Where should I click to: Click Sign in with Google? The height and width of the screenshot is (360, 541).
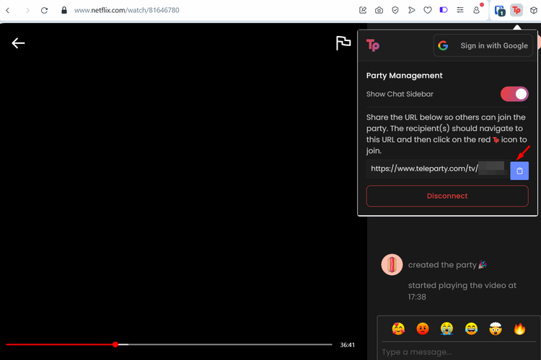[x=483, y=45]
